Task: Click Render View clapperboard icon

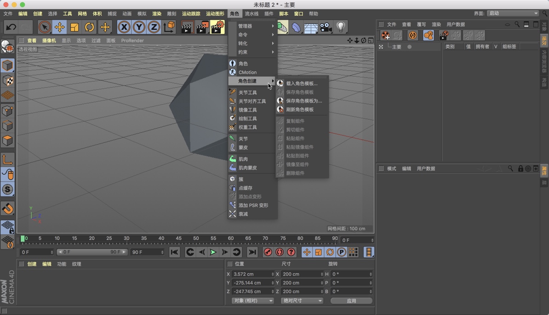Action: coord(187,27)
